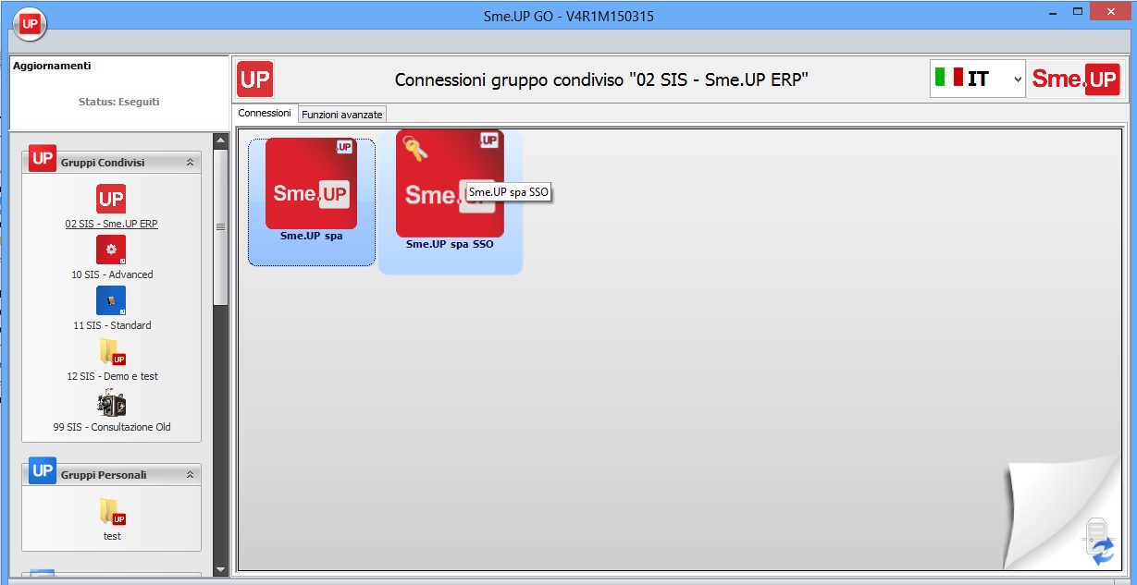The height and width of the screenshot is (585, 1137).
Task: Open the 11 SIS - Standard group icon
Action: point(111,300)
